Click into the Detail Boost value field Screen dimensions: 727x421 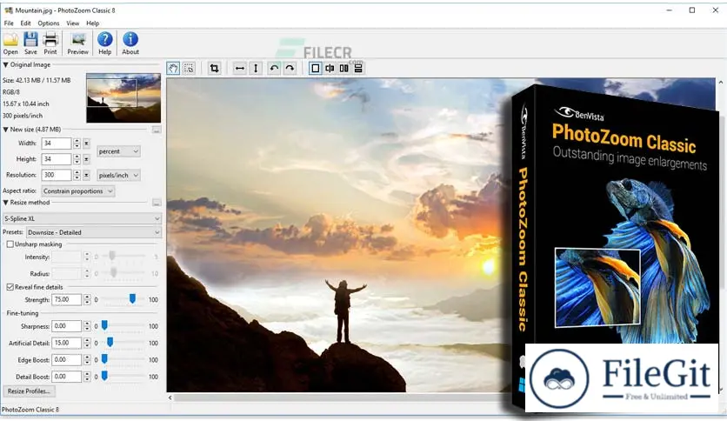coord(67,377)
